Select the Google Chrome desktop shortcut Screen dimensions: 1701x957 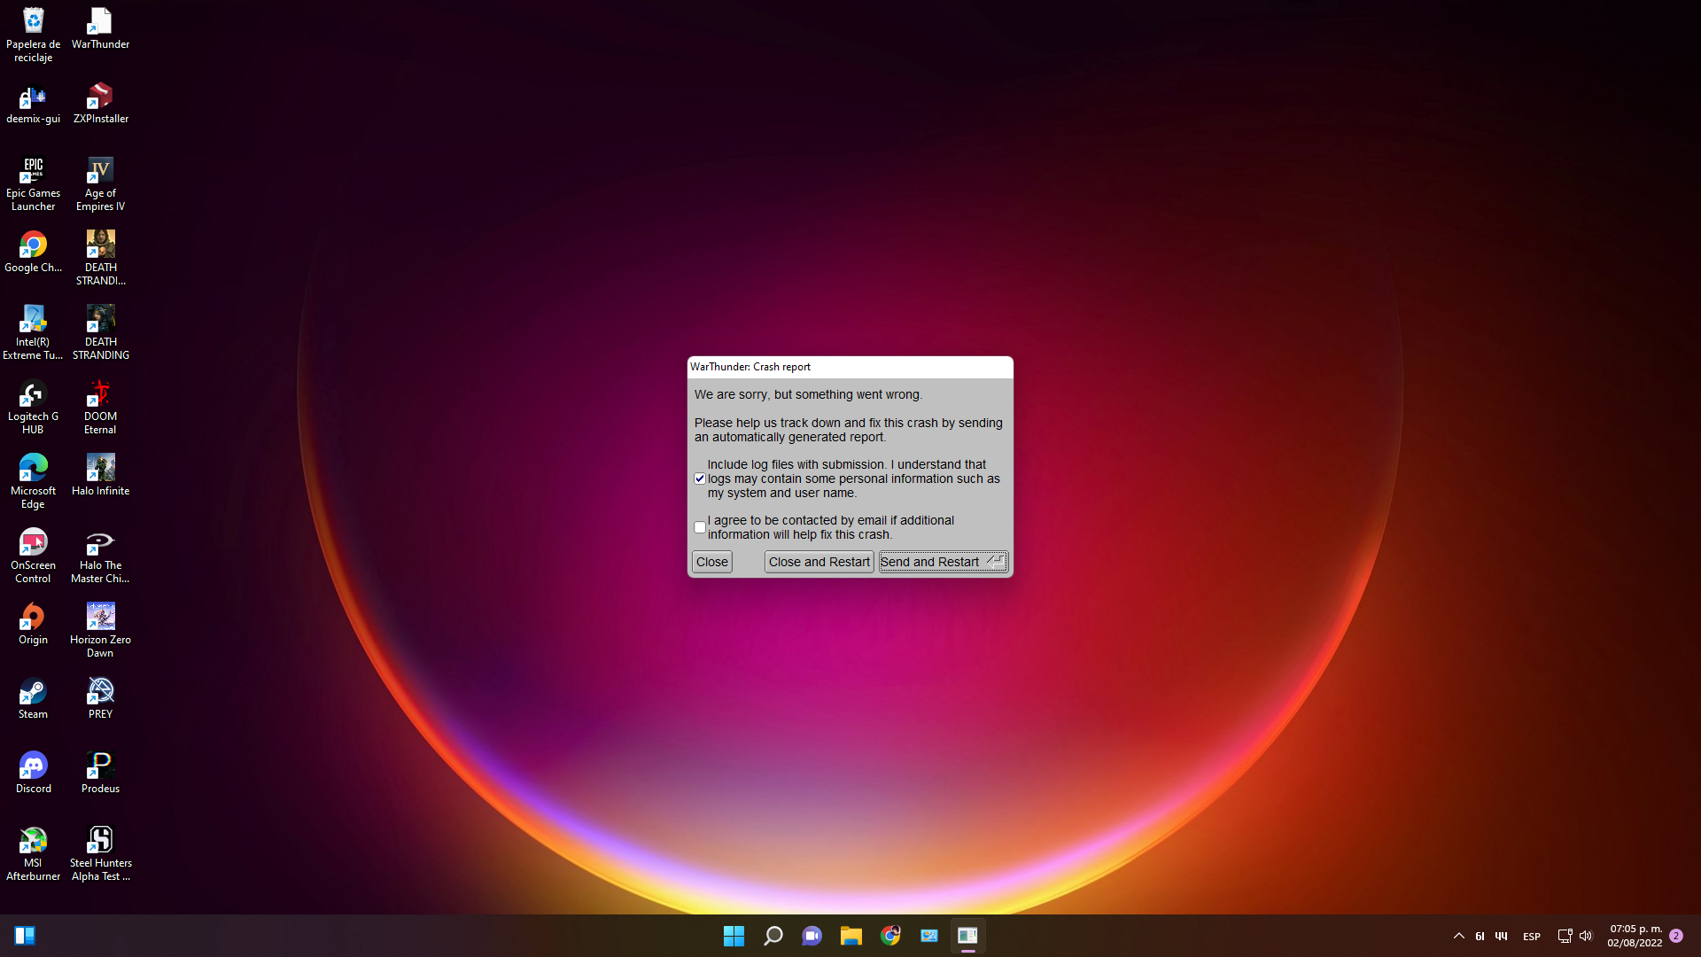pyautogui.click(x=33, y=253)
